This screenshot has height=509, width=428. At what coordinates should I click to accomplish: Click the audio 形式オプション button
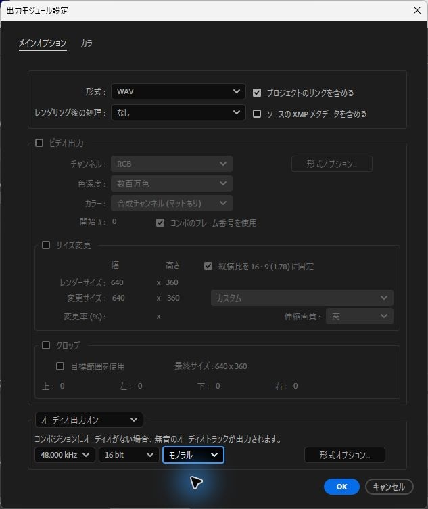(x=345, y=455)
